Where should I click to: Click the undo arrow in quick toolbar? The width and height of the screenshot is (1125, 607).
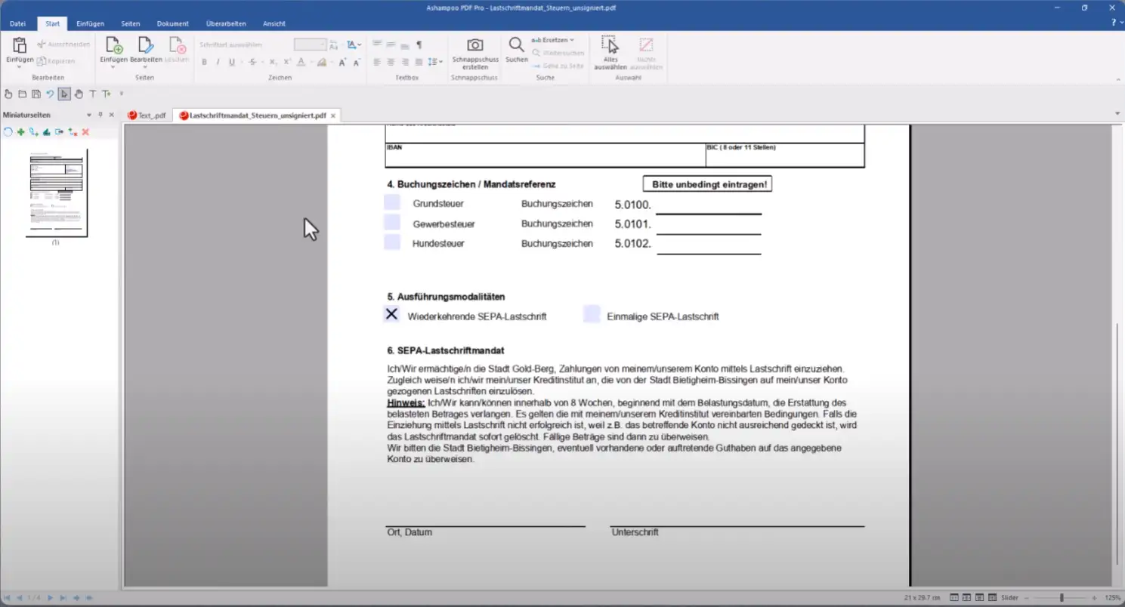[x=50, y=94]
